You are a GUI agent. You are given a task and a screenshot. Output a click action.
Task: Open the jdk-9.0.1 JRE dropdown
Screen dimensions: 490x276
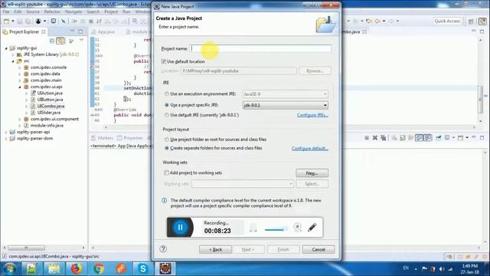286,105
